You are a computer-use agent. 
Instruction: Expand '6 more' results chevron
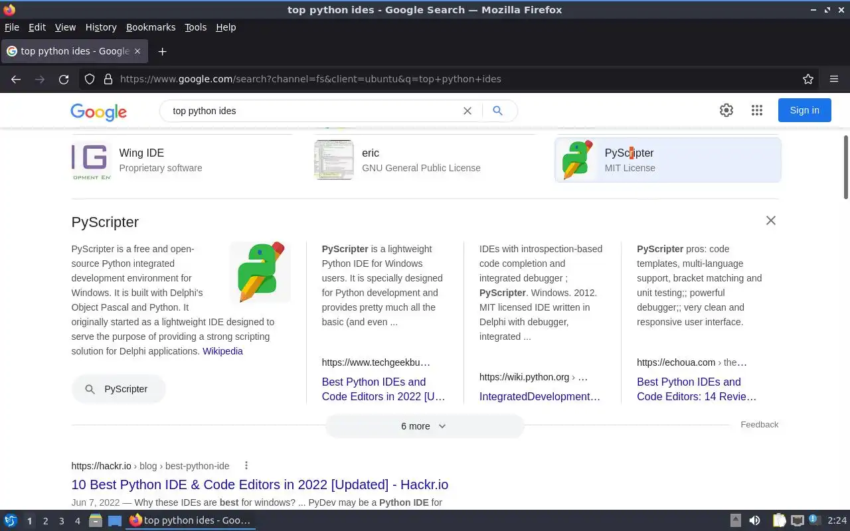coord(442,426)
